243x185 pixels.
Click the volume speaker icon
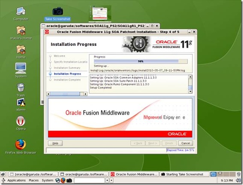tap(238, 180)
